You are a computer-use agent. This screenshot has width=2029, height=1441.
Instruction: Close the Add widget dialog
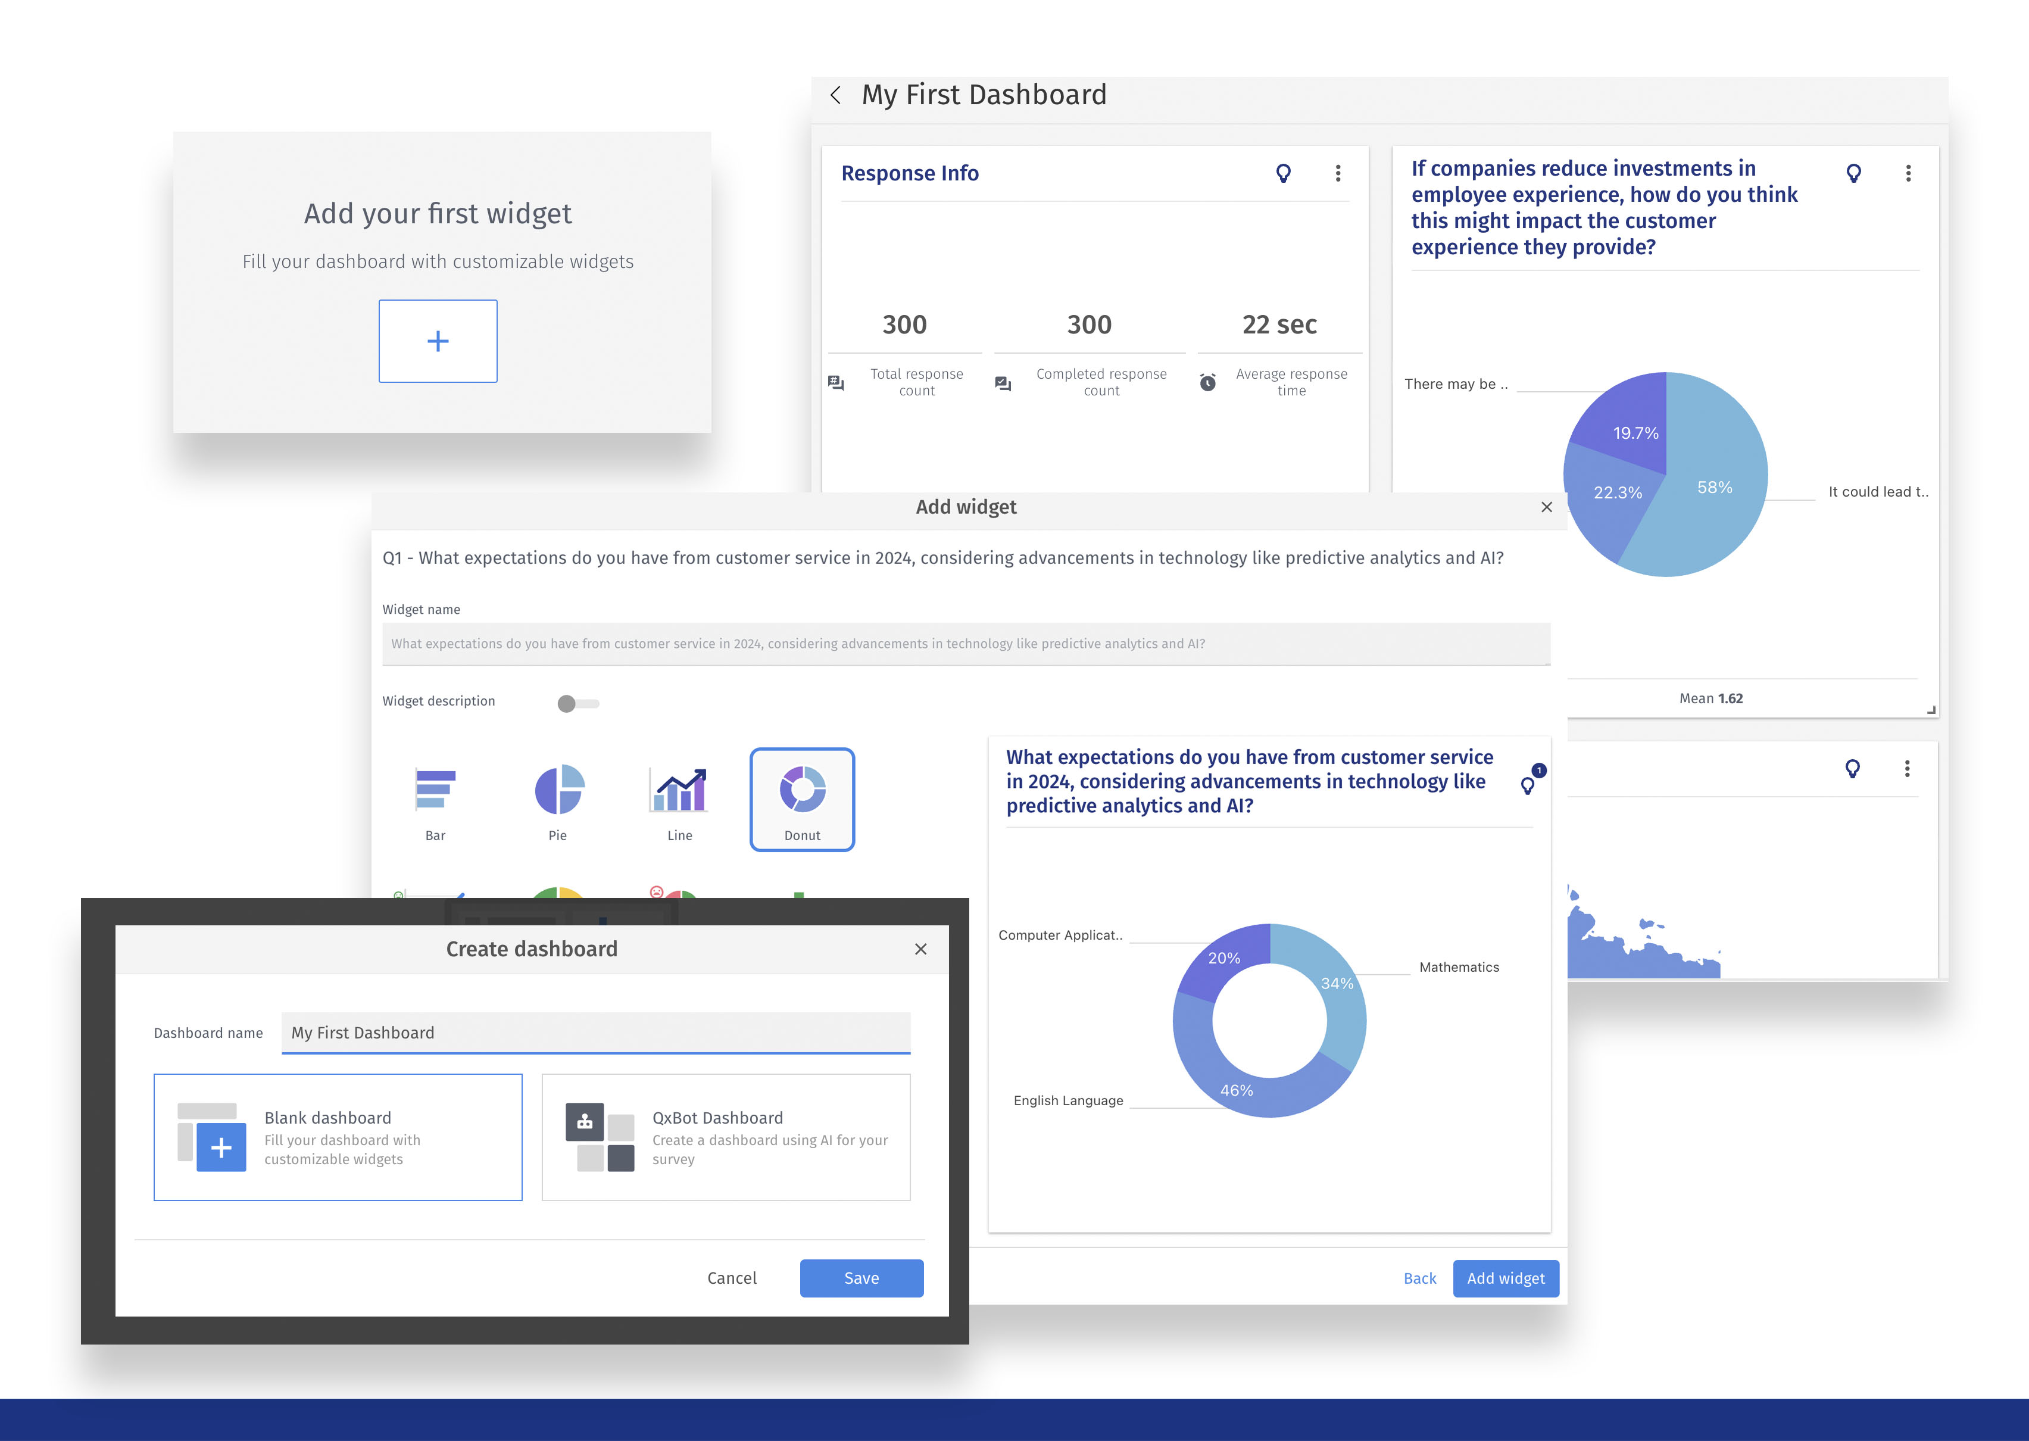click(x=1546, y=507)
